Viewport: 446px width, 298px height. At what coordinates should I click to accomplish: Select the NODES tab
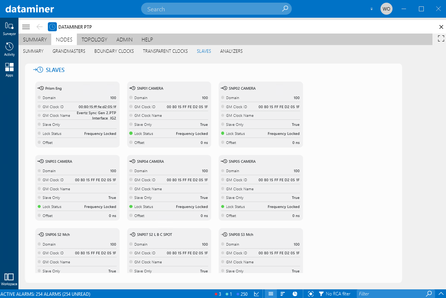click(x=64, y=40)
